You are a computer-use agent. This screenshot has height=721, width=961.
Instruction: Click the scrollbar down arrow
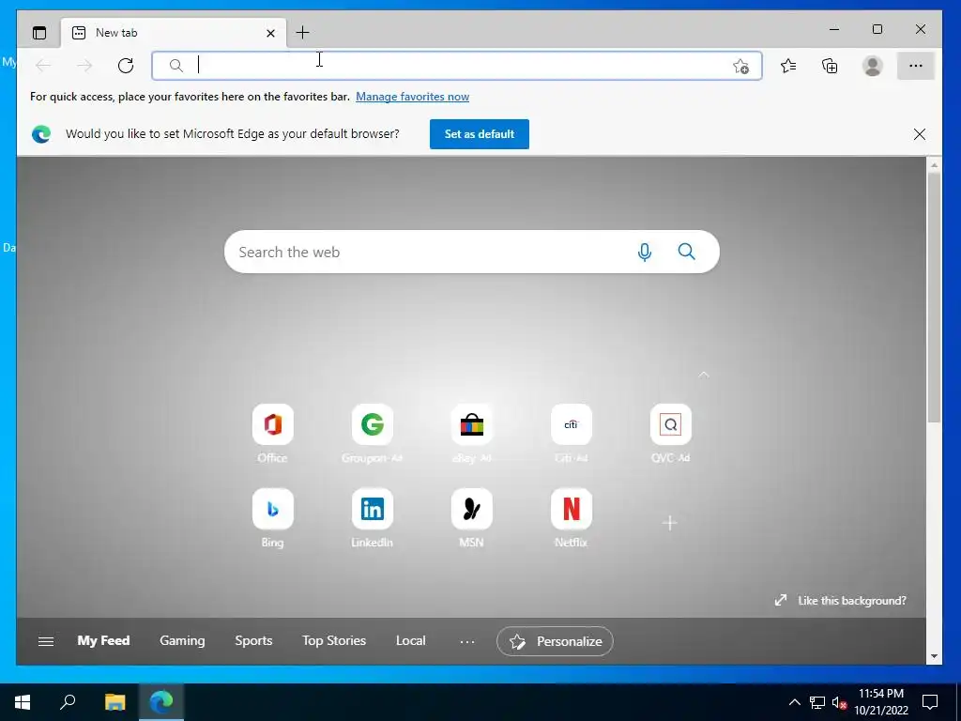[x=934, y=656]
